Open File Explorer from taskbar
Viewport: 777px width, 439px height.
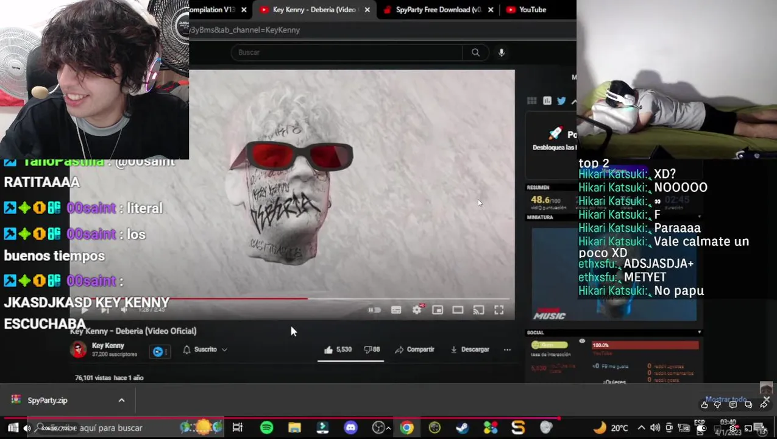point(294,428)
